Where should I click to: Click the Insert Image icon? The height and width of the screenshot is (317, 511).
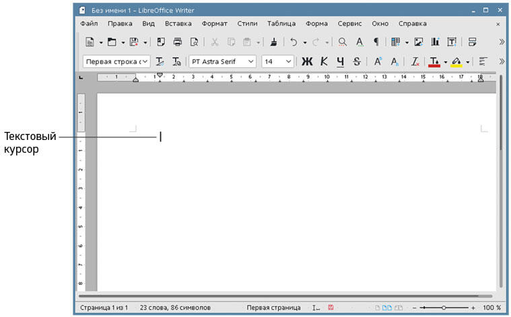pyautogui.click(x=419, y=42)
